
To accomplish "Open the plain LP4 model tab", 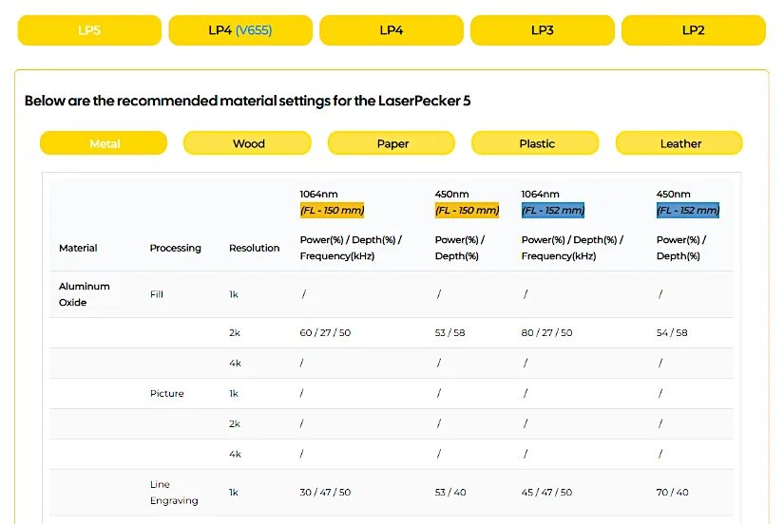I will click(x=392, y=30).
